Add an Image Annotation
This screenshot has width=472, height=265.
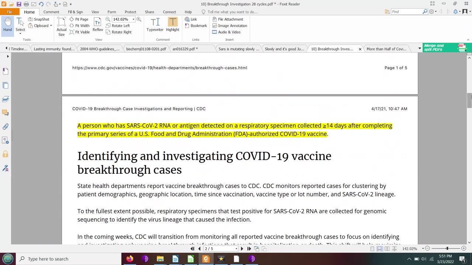tap(229, 26)
